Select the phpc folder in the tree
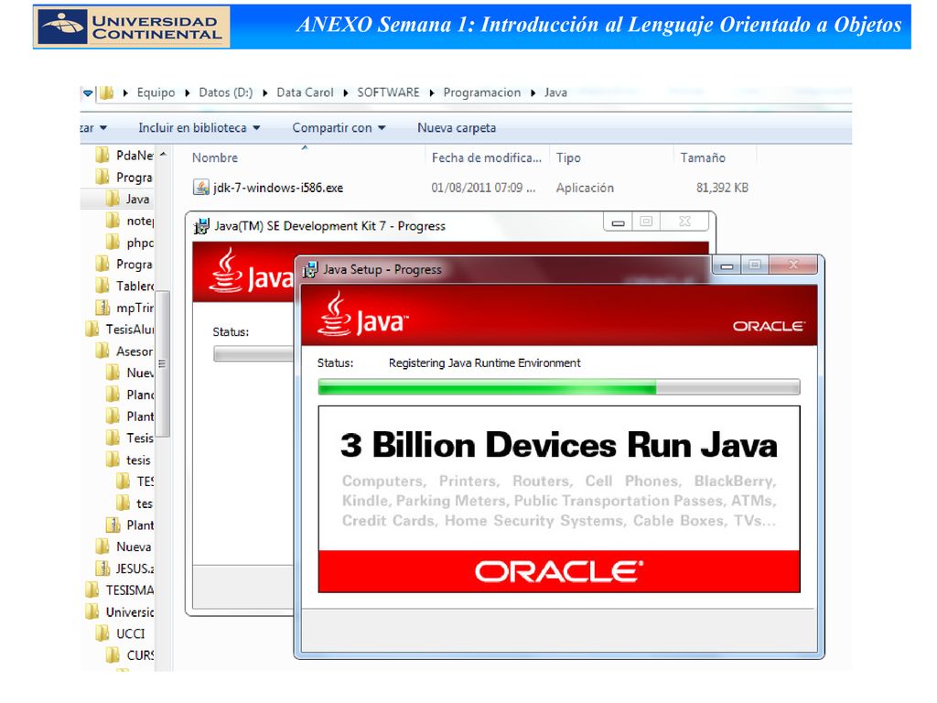937x703 pixels. point(140,243)
